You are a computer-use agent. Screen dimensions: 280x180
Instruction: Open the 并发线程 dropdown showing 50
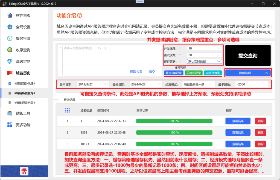205,48
